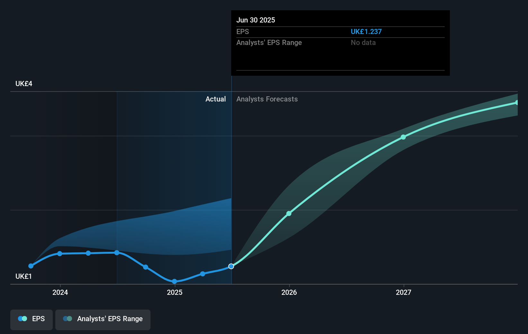Select the highlighted Jun 30 2025 EPS point
Screen dimensions: 528x334
tap(231, 266)
